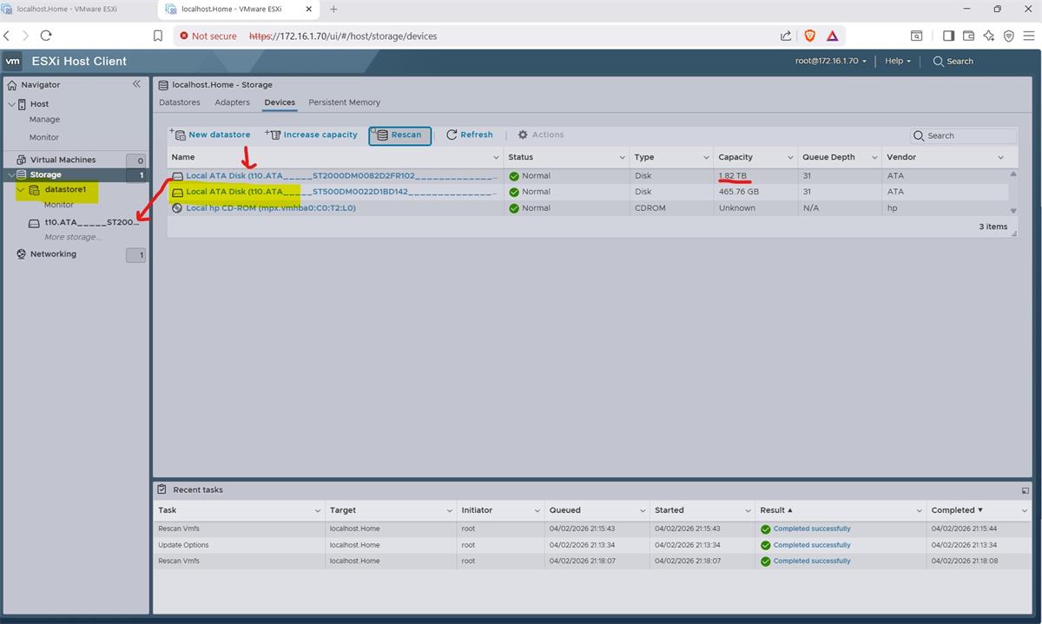
Task: Click the Recent tasks panel maximize icon
Action: [x=1026, y=490]
